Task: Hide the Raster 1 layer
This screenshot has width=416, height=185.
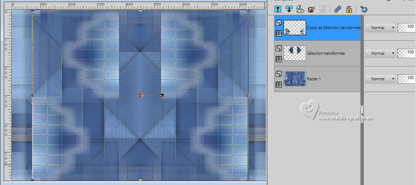Action: click(279, 85)
